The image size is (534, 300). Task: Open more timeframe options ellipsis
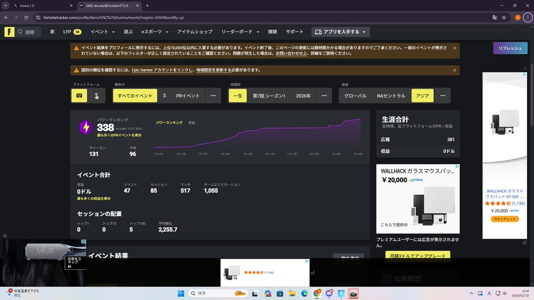point(324,96)
